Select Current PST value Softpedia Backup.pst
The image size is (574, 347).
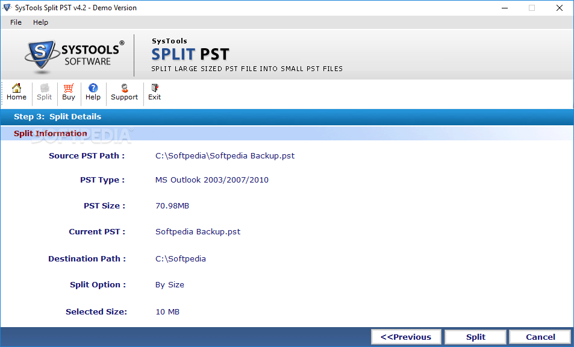click(198, 232)
